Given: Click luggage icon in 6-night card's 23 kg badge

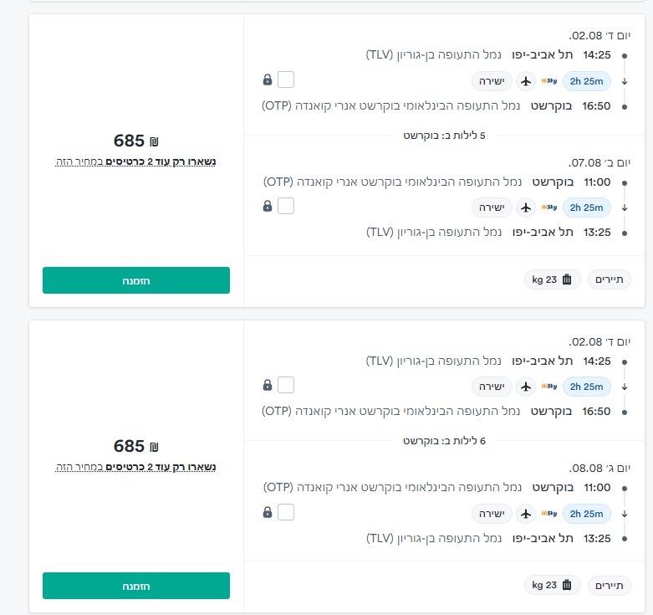Looking at the screenshot, I should tap(567, 585).
